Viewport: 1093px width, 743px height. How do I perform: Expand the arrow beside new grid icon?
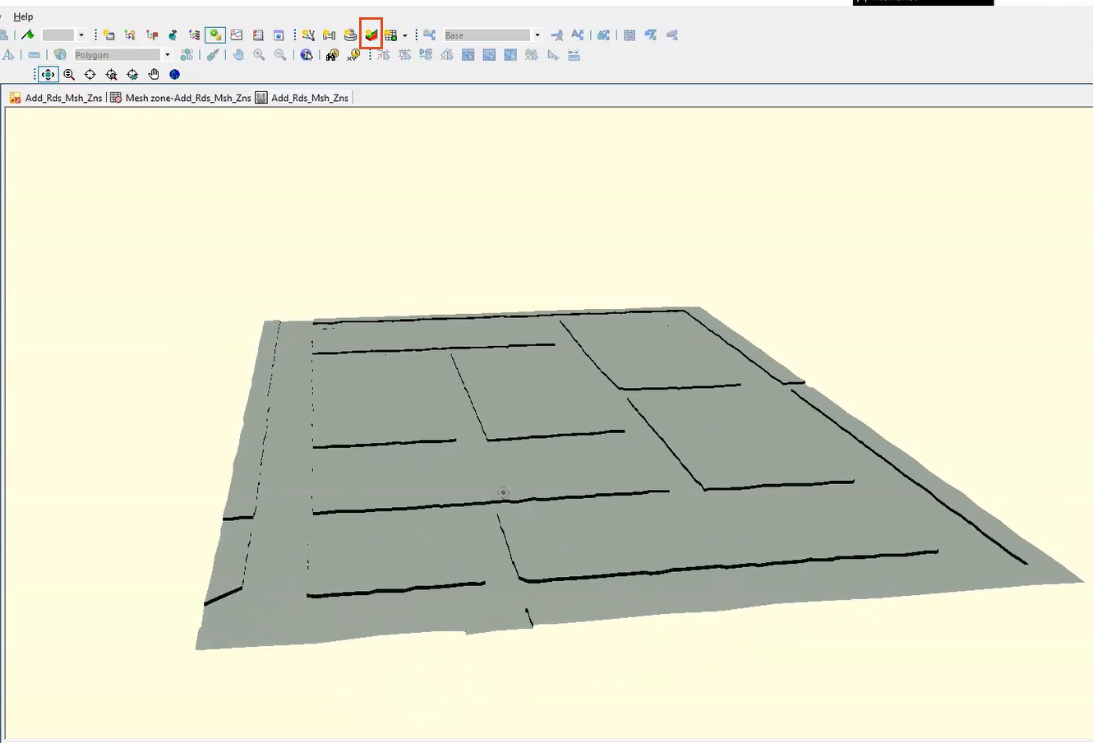[405, 35]
